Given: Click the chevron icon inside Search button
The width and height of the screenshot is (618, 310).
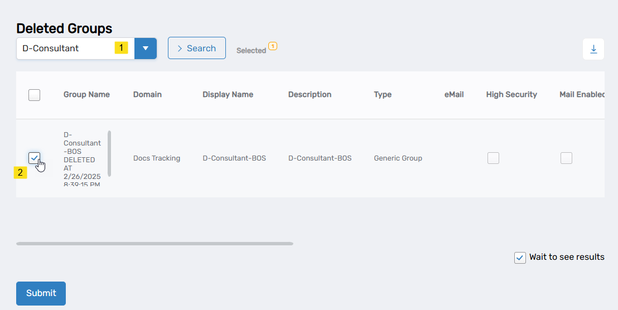Looking at the screenshot, I should coord(180,49).
